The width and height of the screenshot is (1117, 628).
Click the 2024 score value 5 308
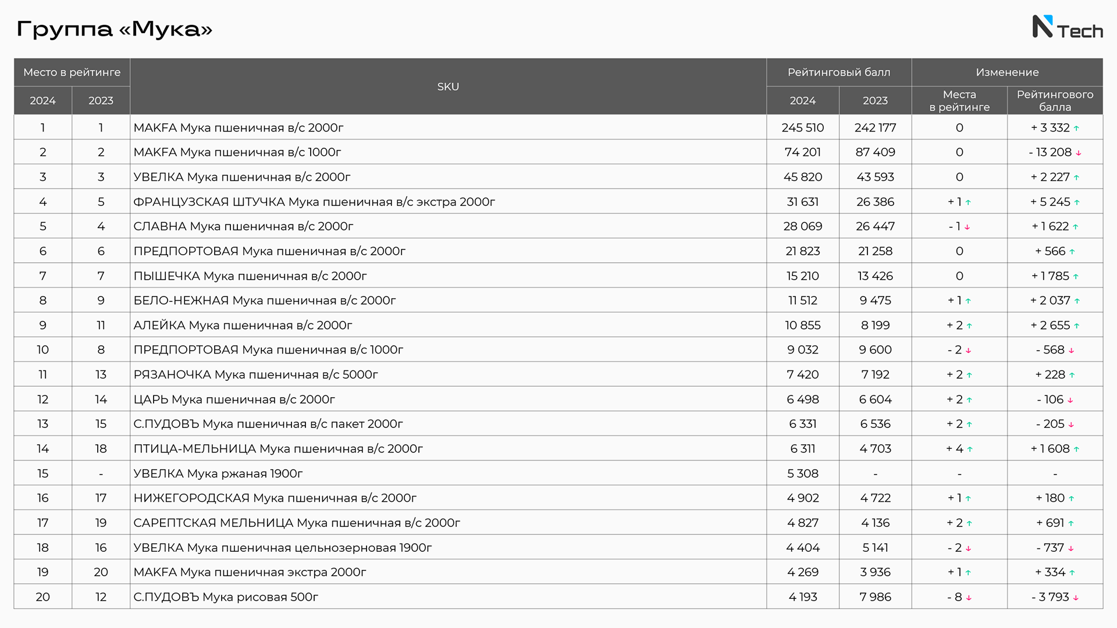[x=803, y=473]
